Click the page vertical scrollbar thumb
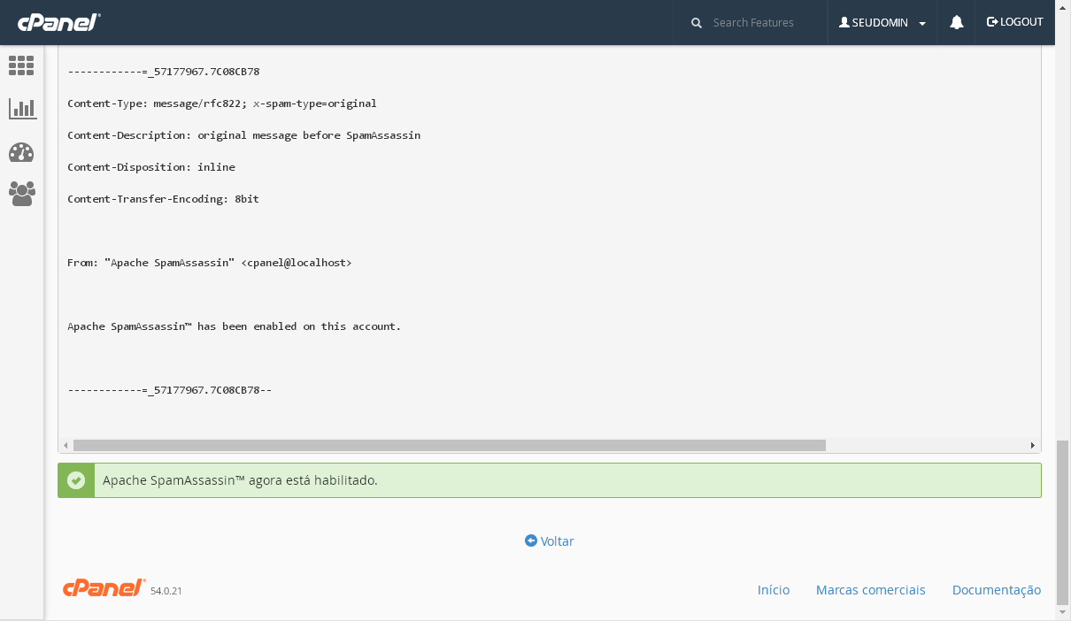This screenshot has width=1071, height=621. 1062,522
